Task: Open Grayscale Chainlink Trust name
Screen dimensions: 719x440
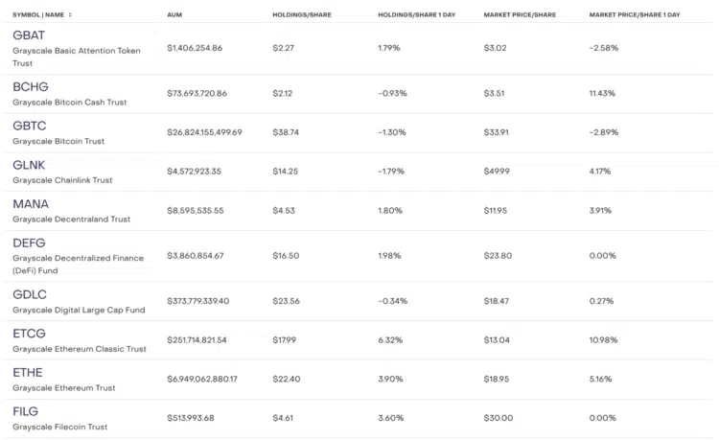Action: coord(62,180)
